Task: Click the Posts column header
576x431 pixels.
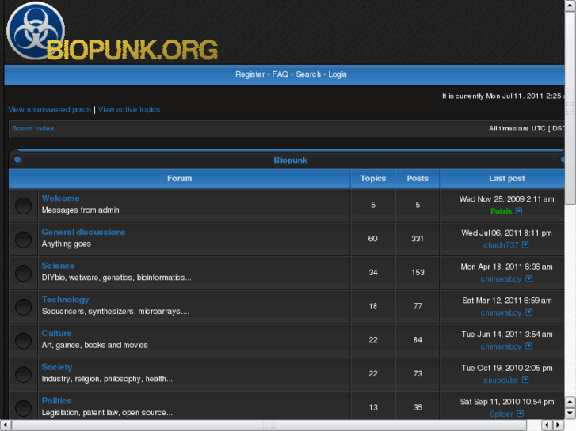Action: click(418, 178)
